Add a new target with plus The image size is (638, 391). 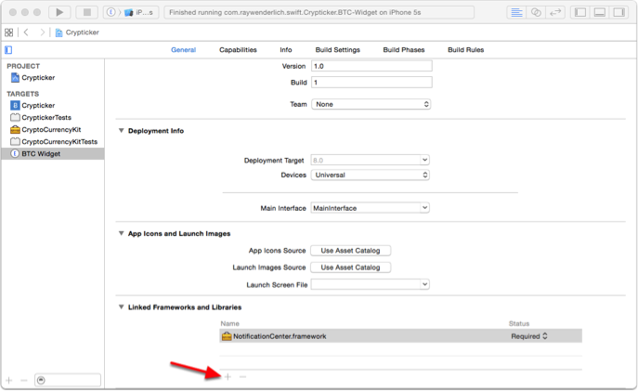(9, 381)
